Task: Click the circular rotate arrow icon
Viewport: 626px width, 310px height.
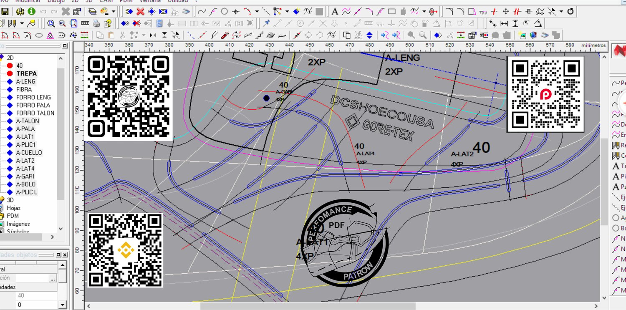Action: pos(570,11)
